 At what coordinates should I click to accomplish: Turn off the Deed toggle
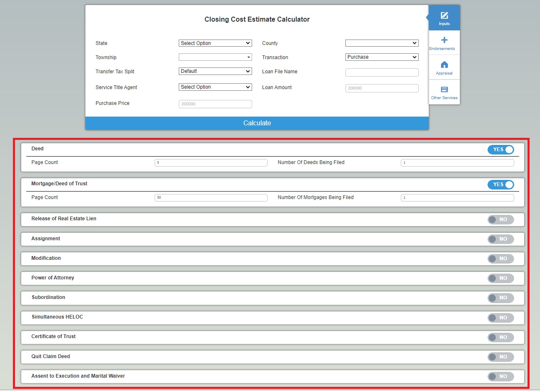[500, 149]
